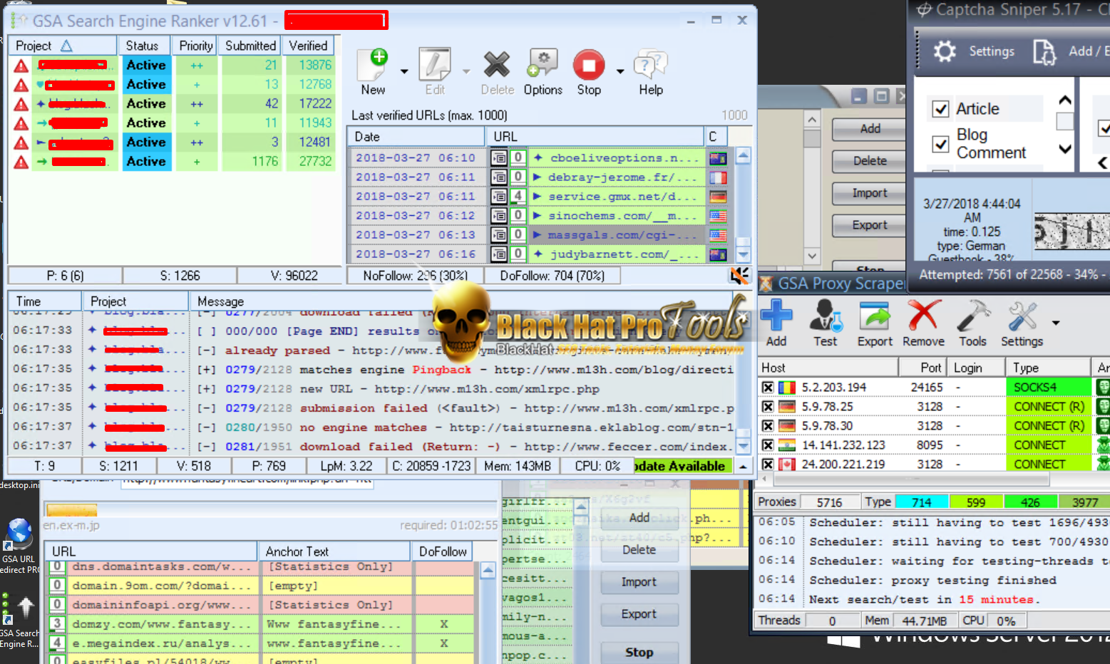Open the Help icon

(x=651, y=65)
